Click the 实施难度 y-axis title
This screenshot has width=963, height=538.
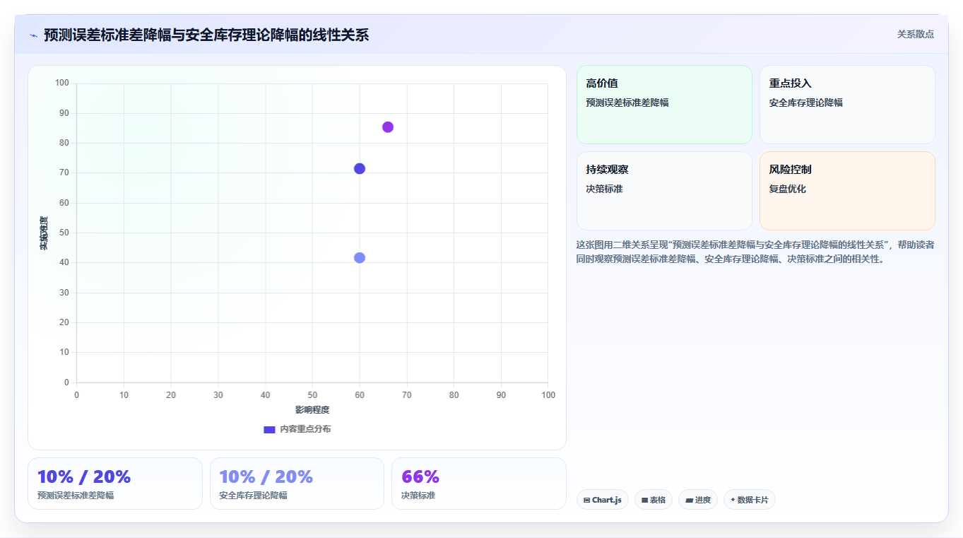coord(44,233)
